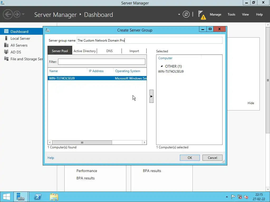Click the Action Center flag tray icon
This screenshot has width=270, height=202.
tap(233, 197)
